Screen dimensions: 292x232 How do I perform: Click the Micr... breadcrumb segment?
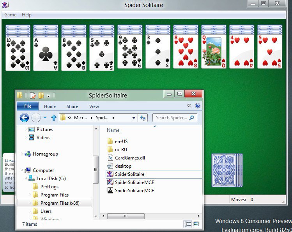click(80, 118)
